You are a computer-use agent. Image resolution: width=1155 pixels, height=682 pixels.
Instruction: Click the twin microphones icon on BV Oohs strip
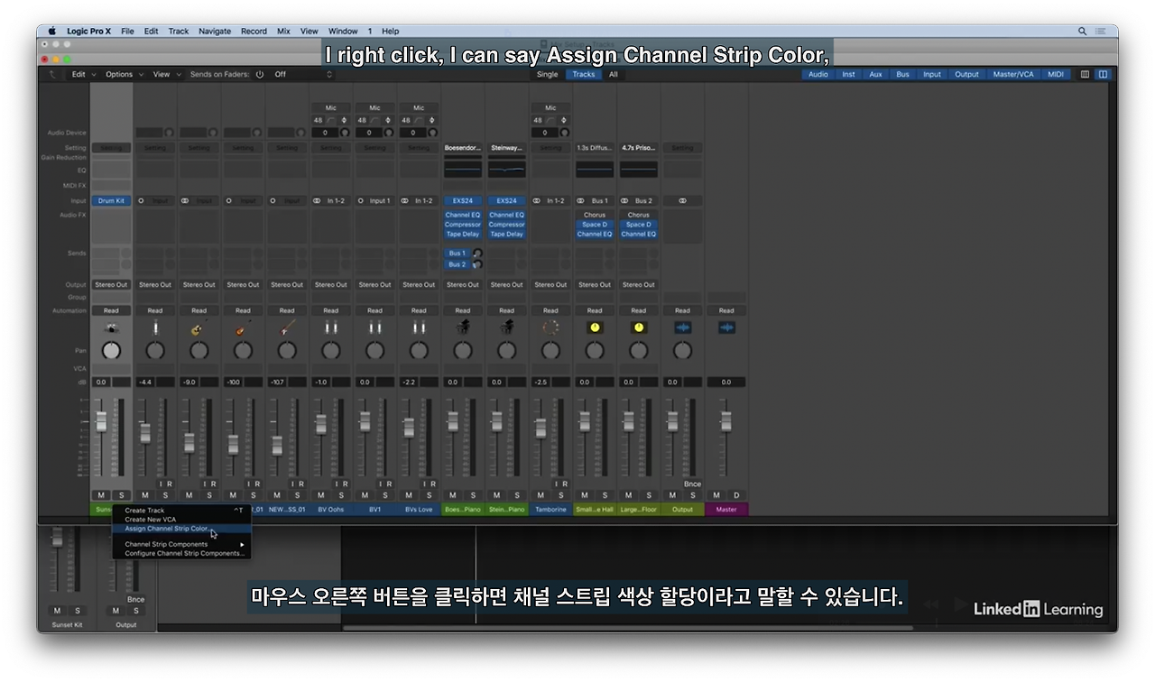(331, 328)
